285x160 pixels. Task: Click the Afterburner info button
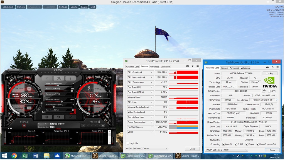(71, 78)
